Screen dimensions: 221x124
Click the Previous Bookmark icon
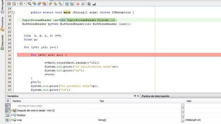pos(50,4)
